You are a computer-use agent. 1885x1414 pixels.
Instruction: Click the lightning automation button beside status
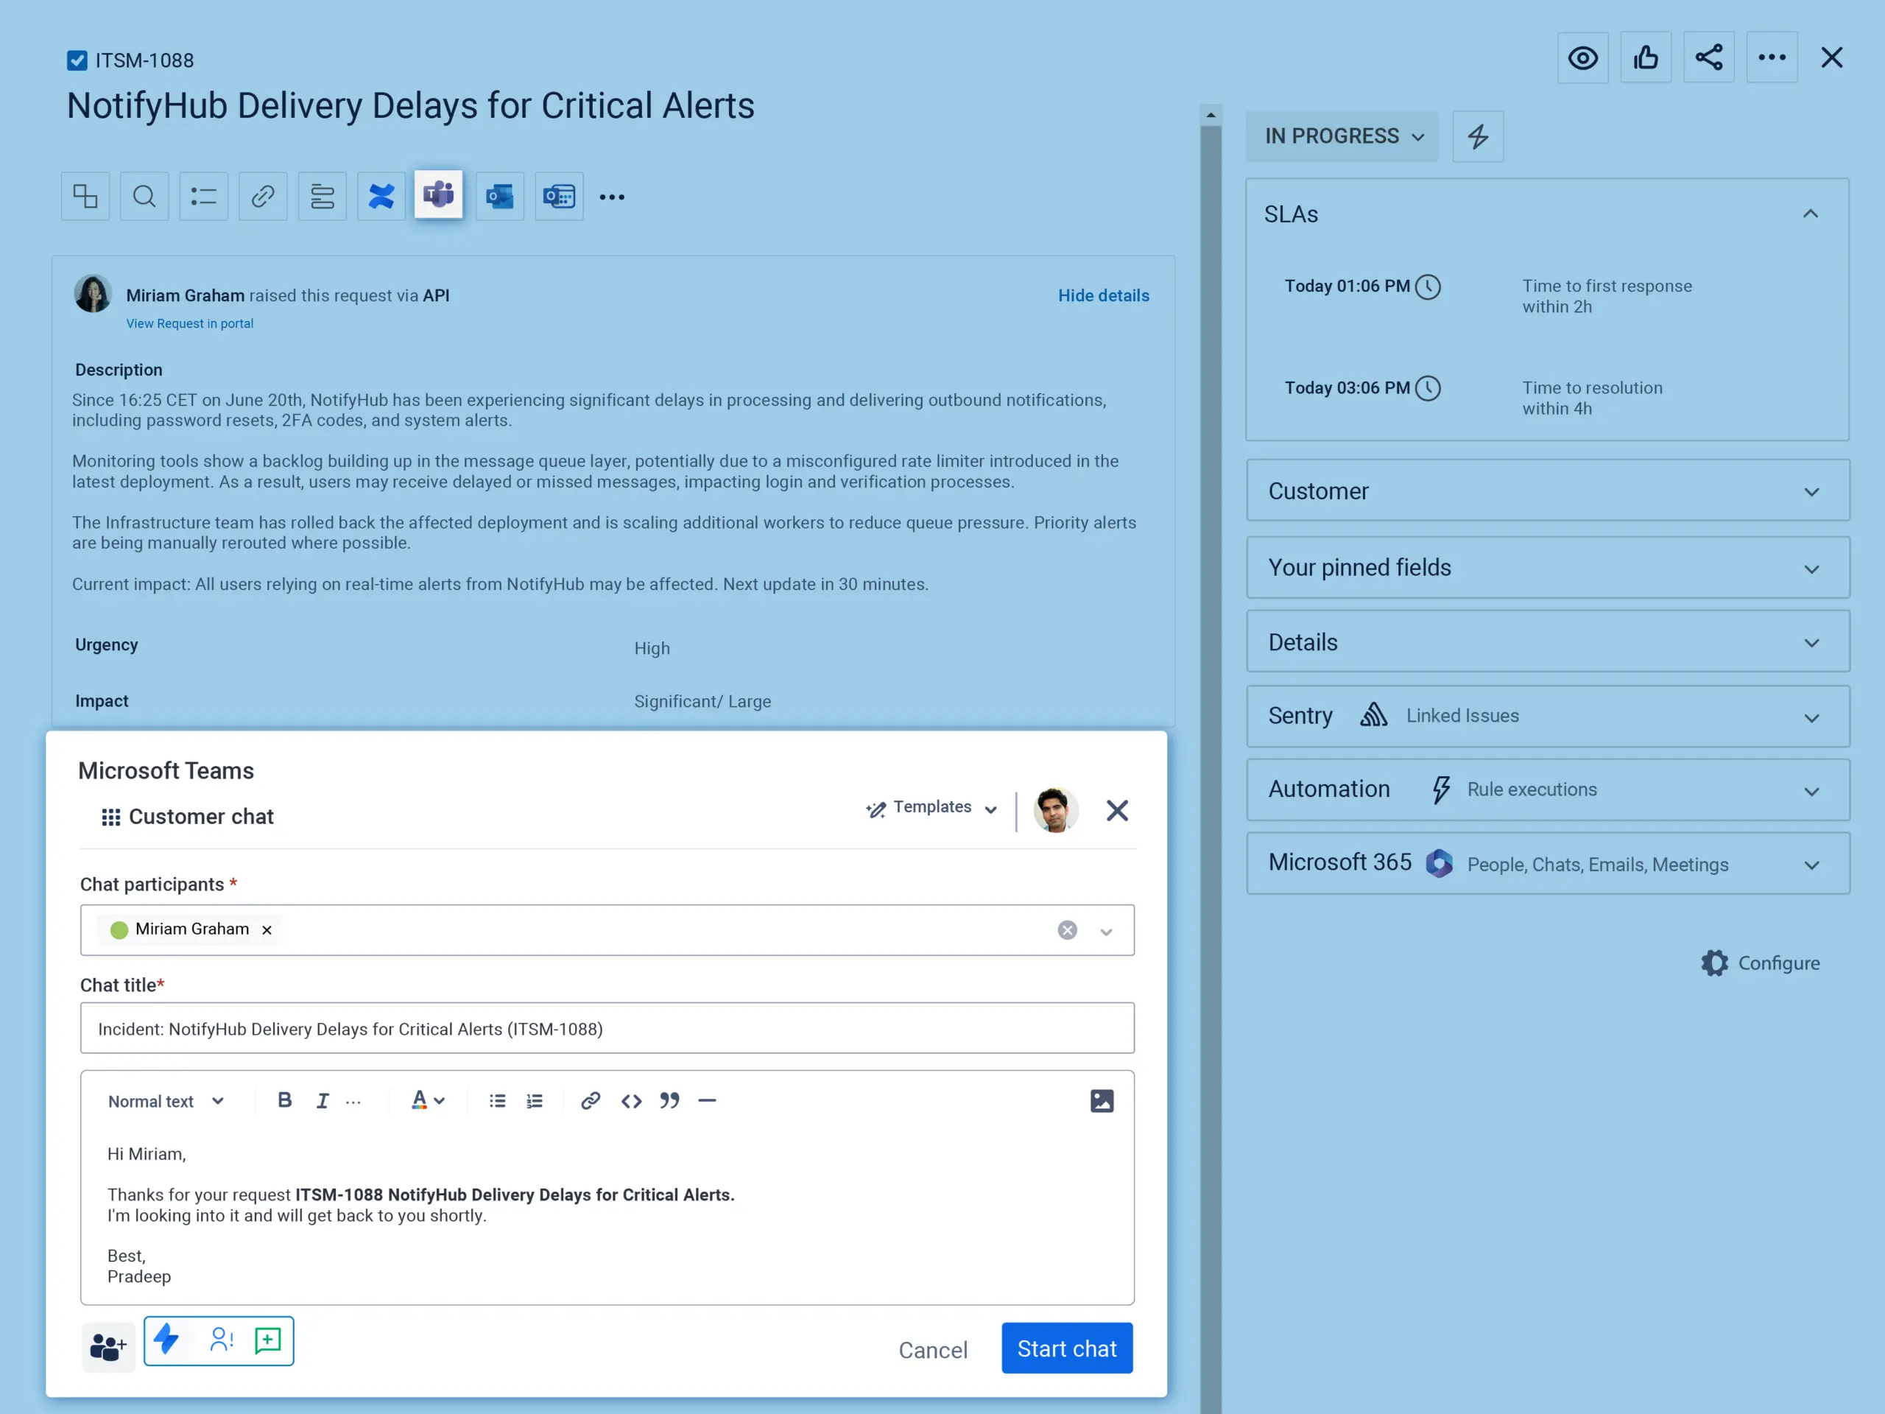click(x=1478, y=136)
